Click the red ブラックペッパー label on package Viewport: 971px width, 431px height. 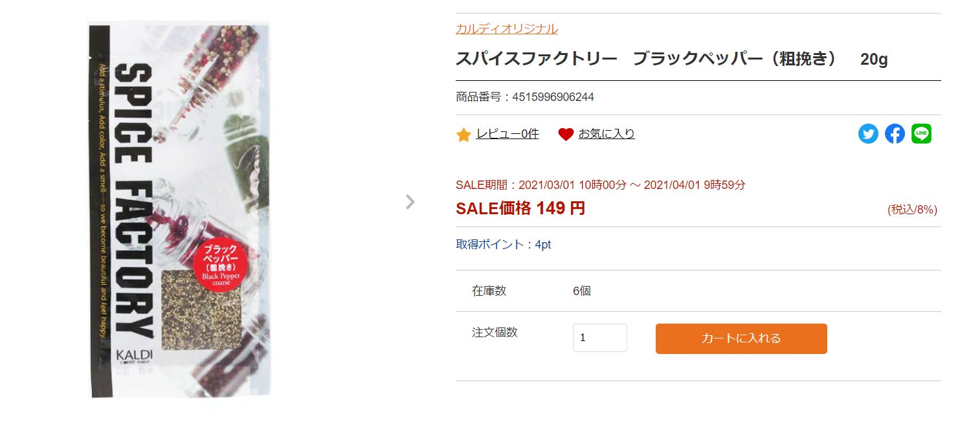point(220,267)
